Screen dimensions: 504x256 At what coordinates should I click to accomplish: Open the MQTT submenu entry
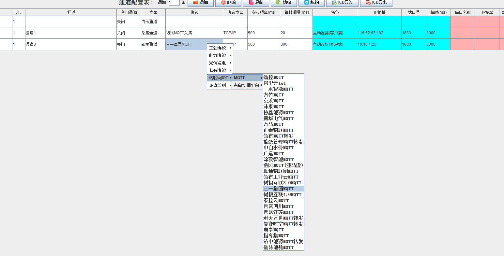coord(248,78)
